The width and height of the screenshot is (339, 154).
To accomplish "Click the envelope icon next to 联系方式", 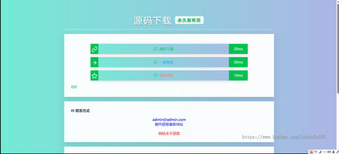I will tap(73, 111).
